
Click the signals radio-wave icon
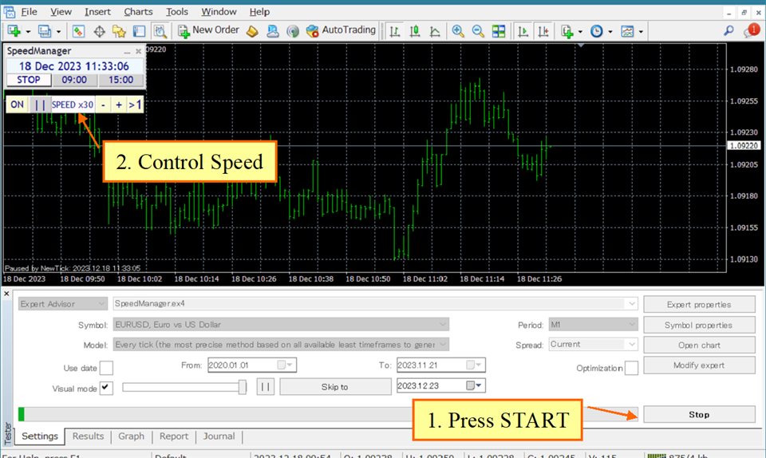[293, 31]
